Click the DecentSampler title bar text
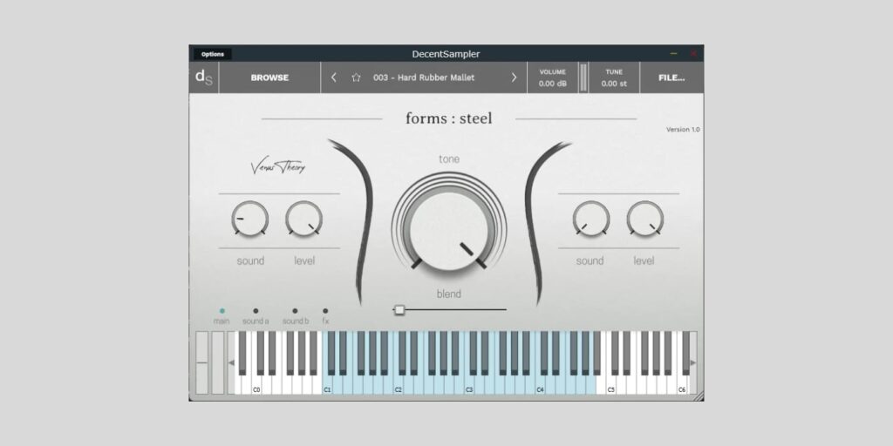Viewport: 893px width, 446px height. 446,54
